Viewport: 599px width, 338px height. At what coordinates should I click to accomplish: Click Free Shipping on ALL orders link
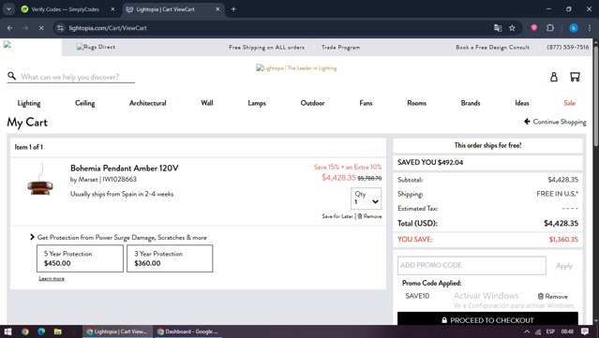(x=266, y=48)
